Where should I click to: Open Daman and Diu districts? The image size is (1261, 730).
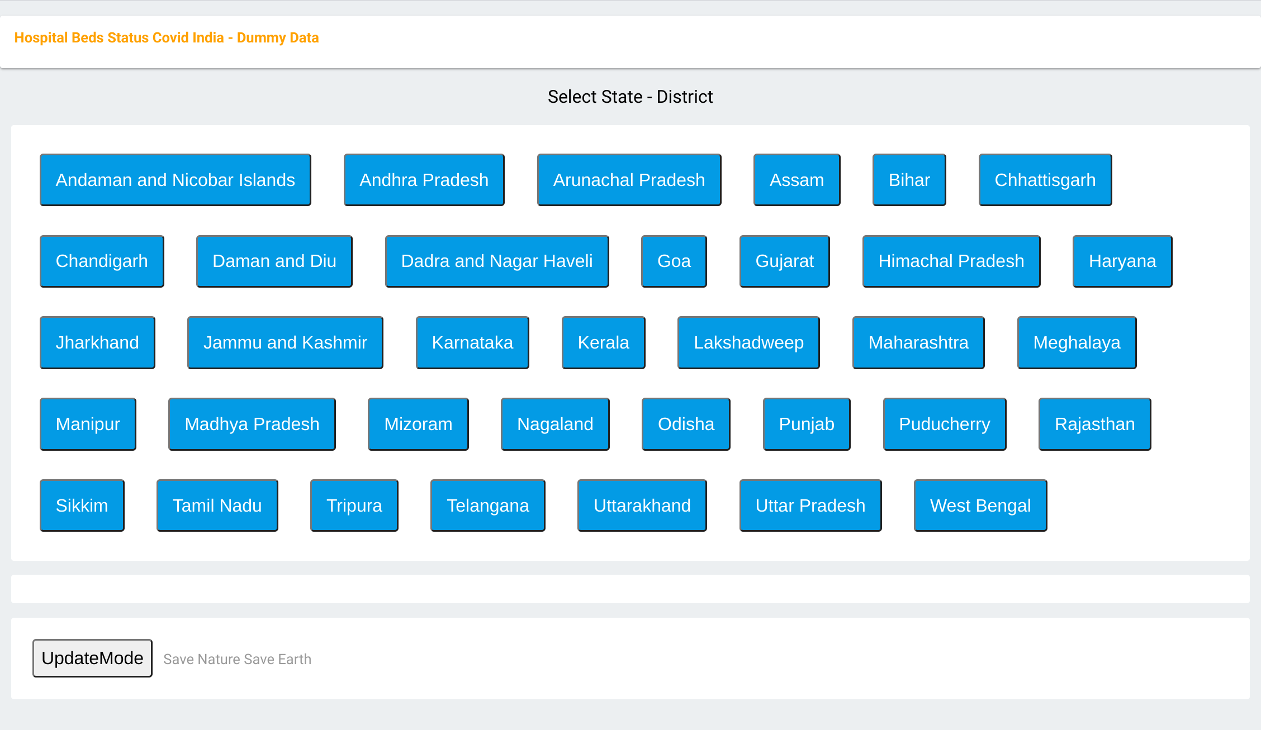click(x=274, y=261)
